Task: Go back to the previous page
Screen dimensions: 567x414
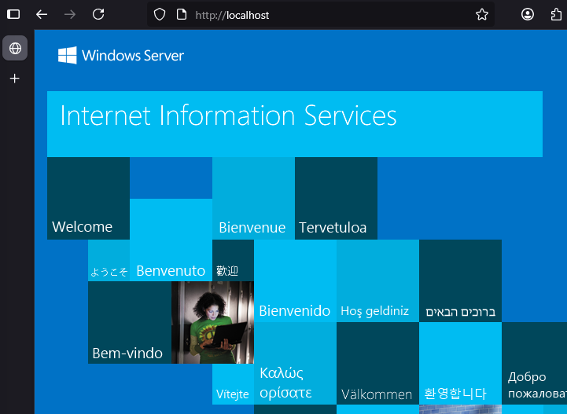Action: [x=42, y=14]
